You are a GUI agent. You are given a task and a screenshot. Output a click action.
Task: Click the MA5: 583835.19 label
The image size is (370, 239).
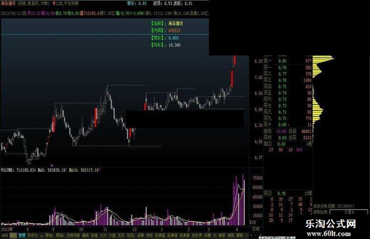pos(52,170)
